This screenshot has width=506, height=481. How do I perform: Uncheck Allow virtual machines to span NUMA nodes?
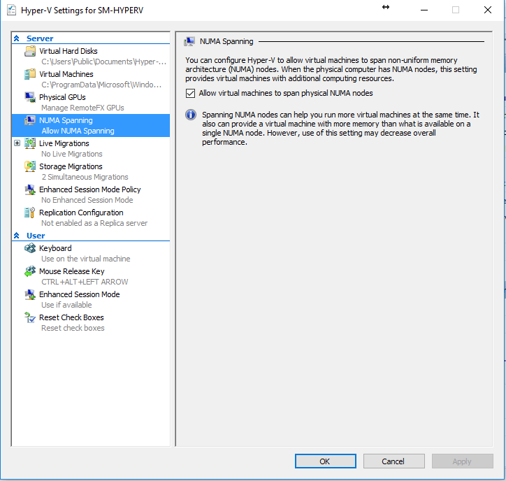point(190,93)
